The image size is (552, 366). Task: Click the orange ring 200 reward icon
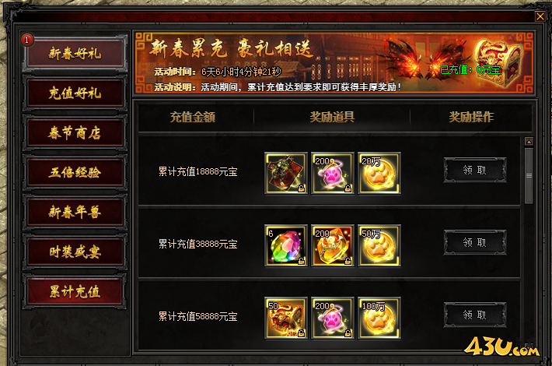(332, 245)
